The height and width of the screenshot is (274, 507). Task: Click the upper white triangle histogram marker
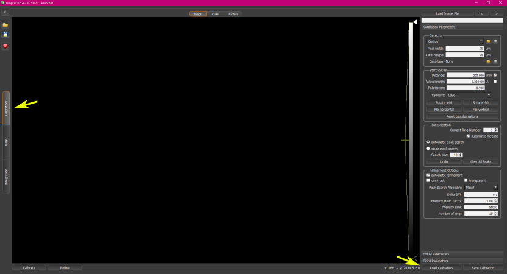415,23
